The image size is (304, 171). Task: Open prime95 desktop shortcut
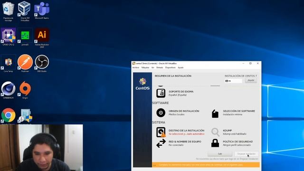click(25, 37)
